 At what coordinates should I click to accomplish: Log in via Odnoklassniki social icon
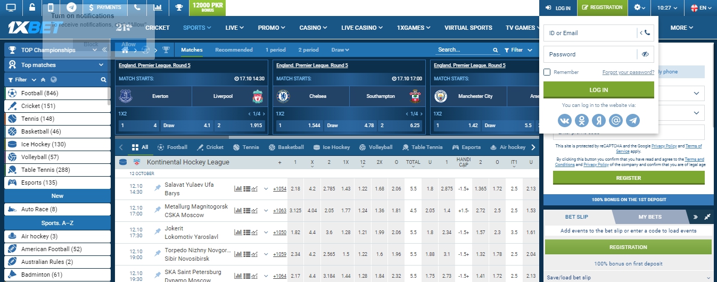(x=582, y=120)
